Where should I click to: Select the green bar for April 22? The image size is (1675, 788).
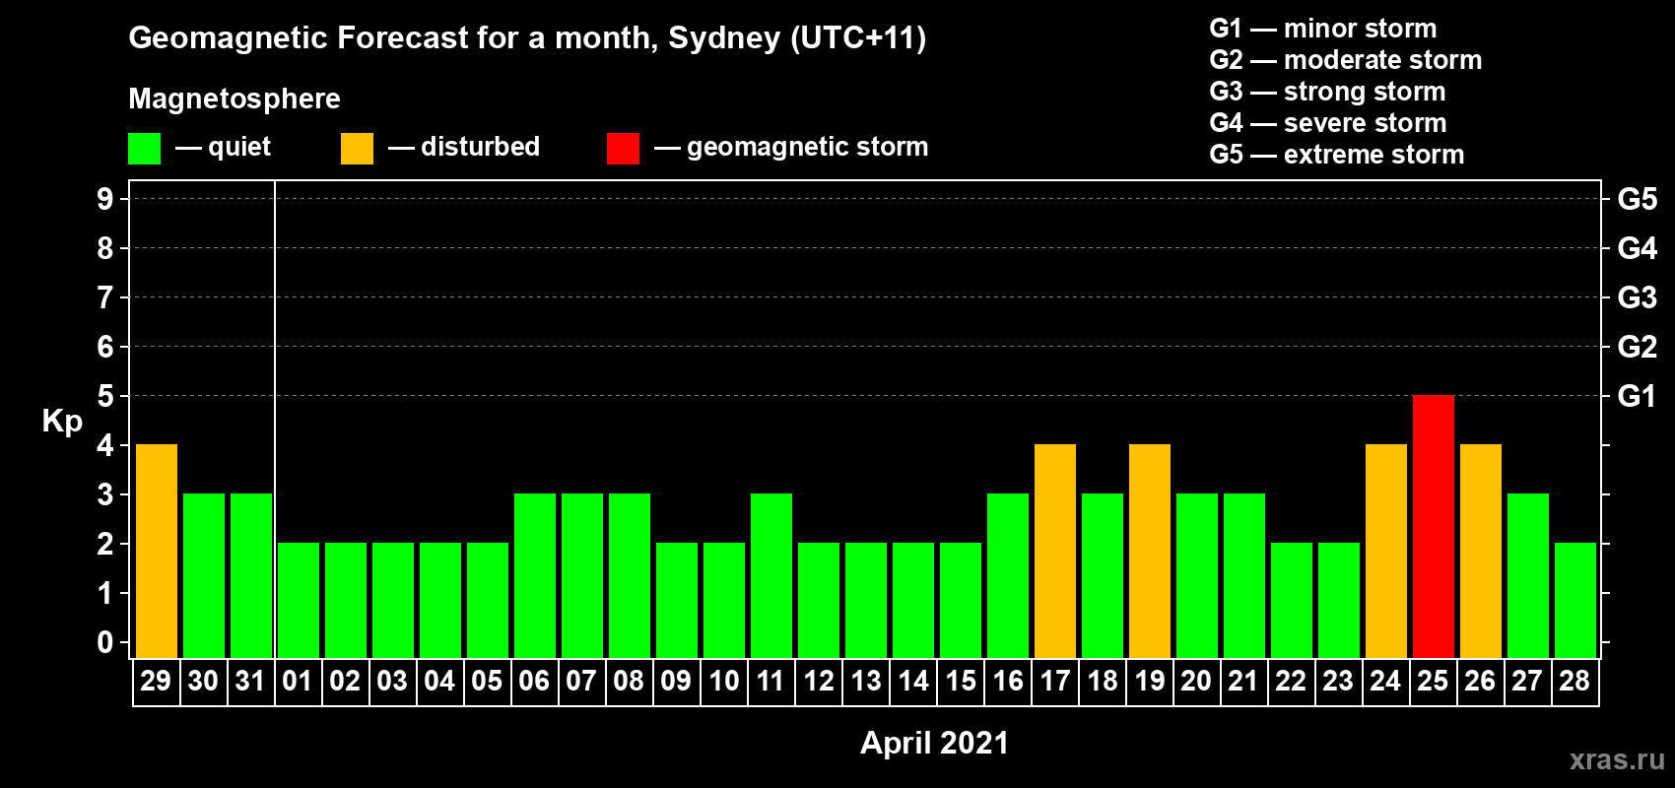(x=1292, y=600)
